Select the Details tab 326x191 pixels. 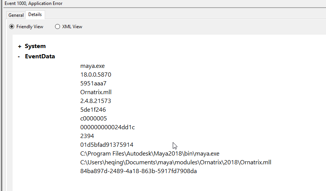[35, 15]
